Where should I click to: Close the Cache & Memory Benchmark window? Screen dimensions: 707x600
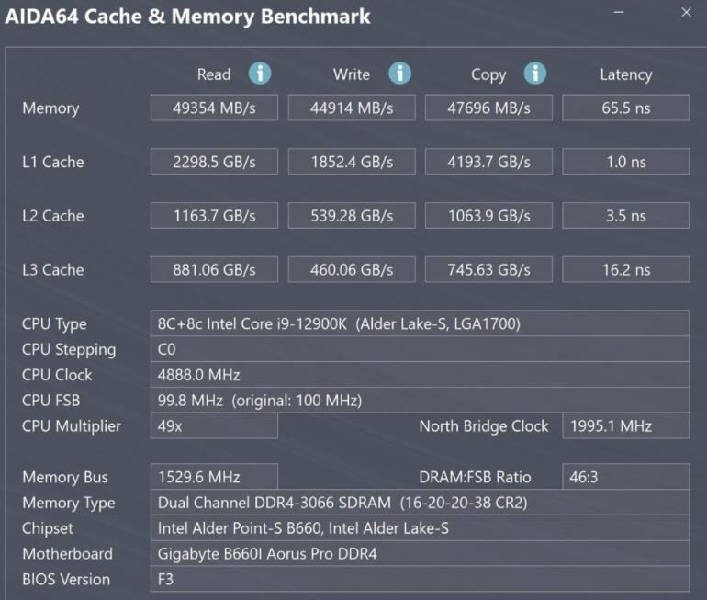(x=686, y=13)
